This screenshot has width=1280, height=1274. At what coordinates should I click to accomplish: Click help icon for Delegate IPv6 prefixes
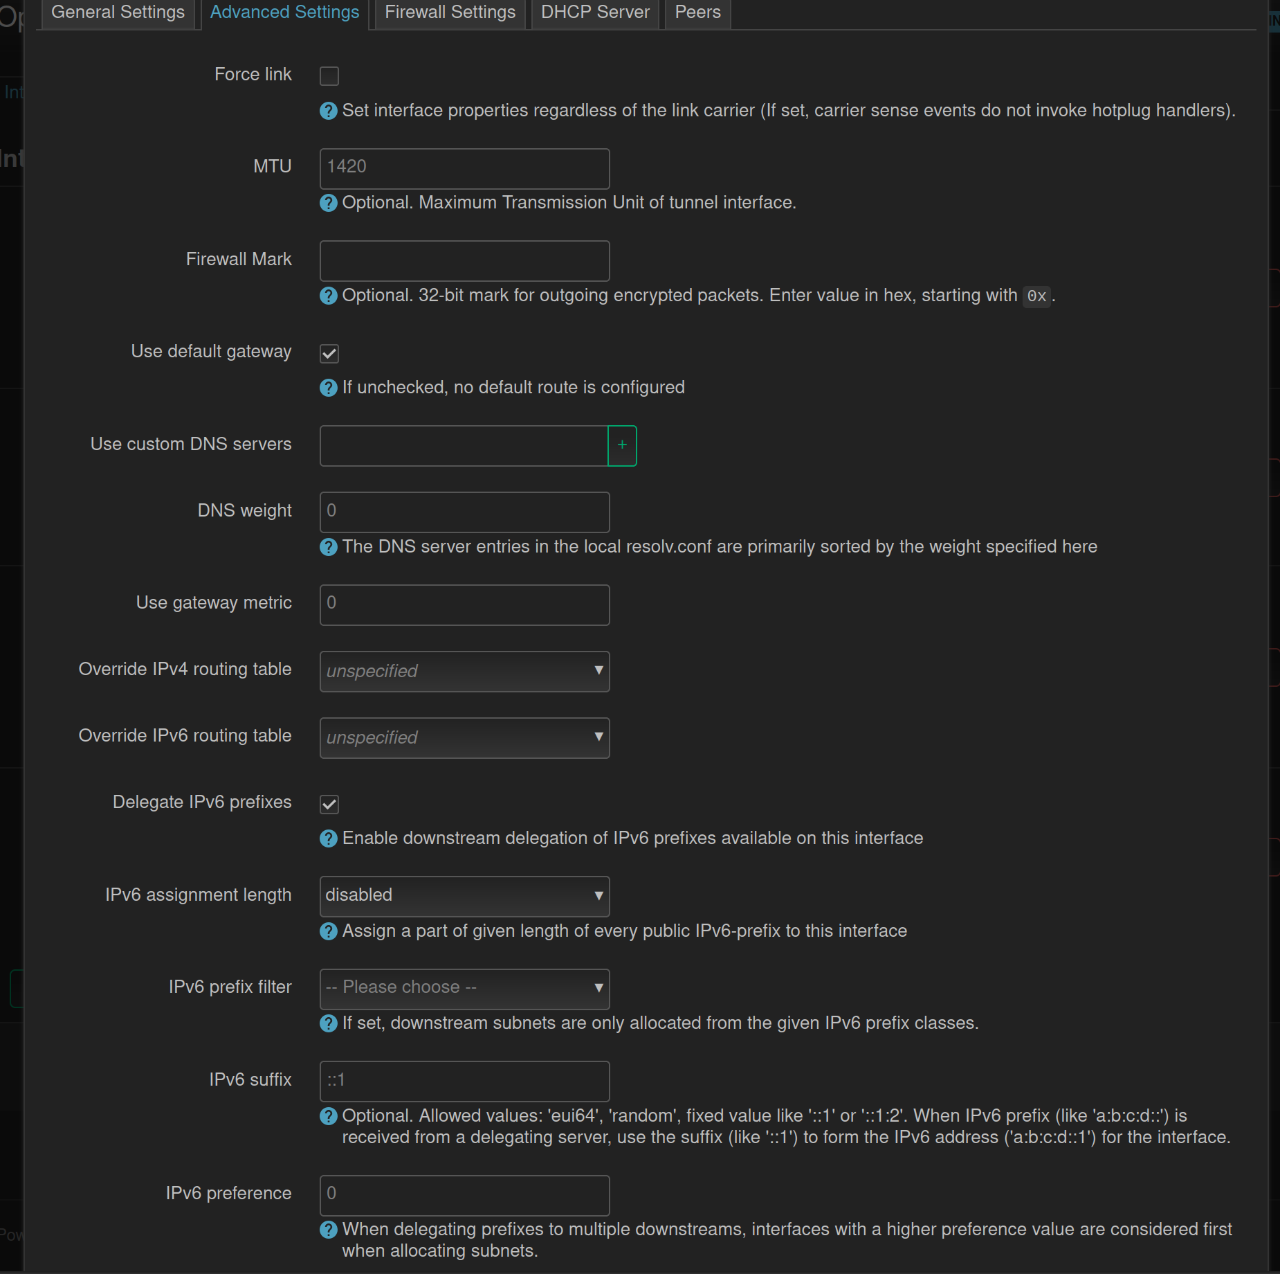point(329,838)
